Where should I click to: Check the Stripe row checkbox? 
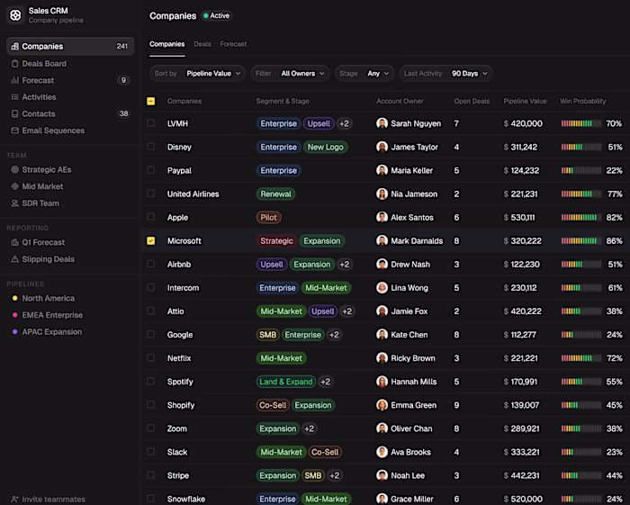(x=150, y=475)
